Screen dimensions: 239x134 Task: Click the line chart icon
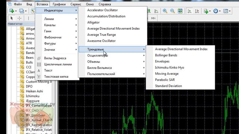156,11
